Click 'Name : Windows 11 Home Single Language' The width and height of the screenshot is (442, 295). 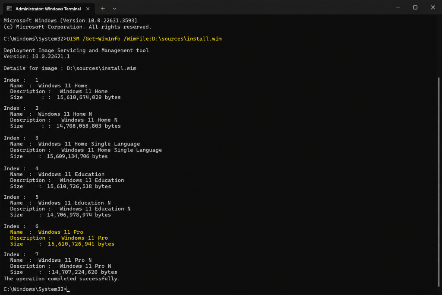[75, 144]
